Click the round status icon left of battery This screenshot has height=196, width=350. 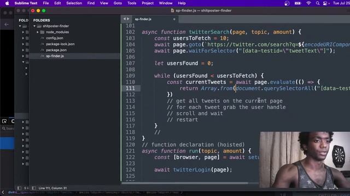287,3
